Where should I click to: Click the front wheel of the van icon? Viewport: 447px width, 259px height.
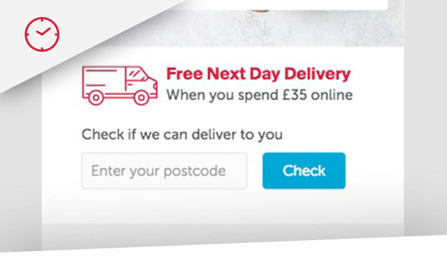(141, 98)
